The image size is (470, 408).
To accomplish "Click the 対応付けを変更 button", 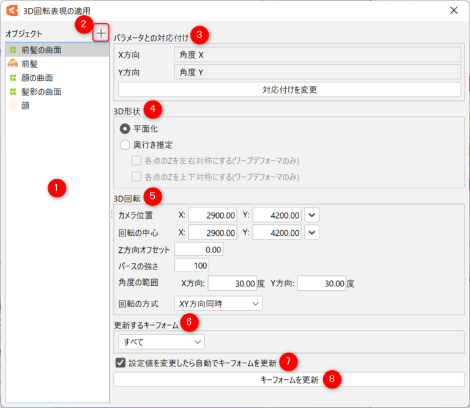I will (289, 90).
